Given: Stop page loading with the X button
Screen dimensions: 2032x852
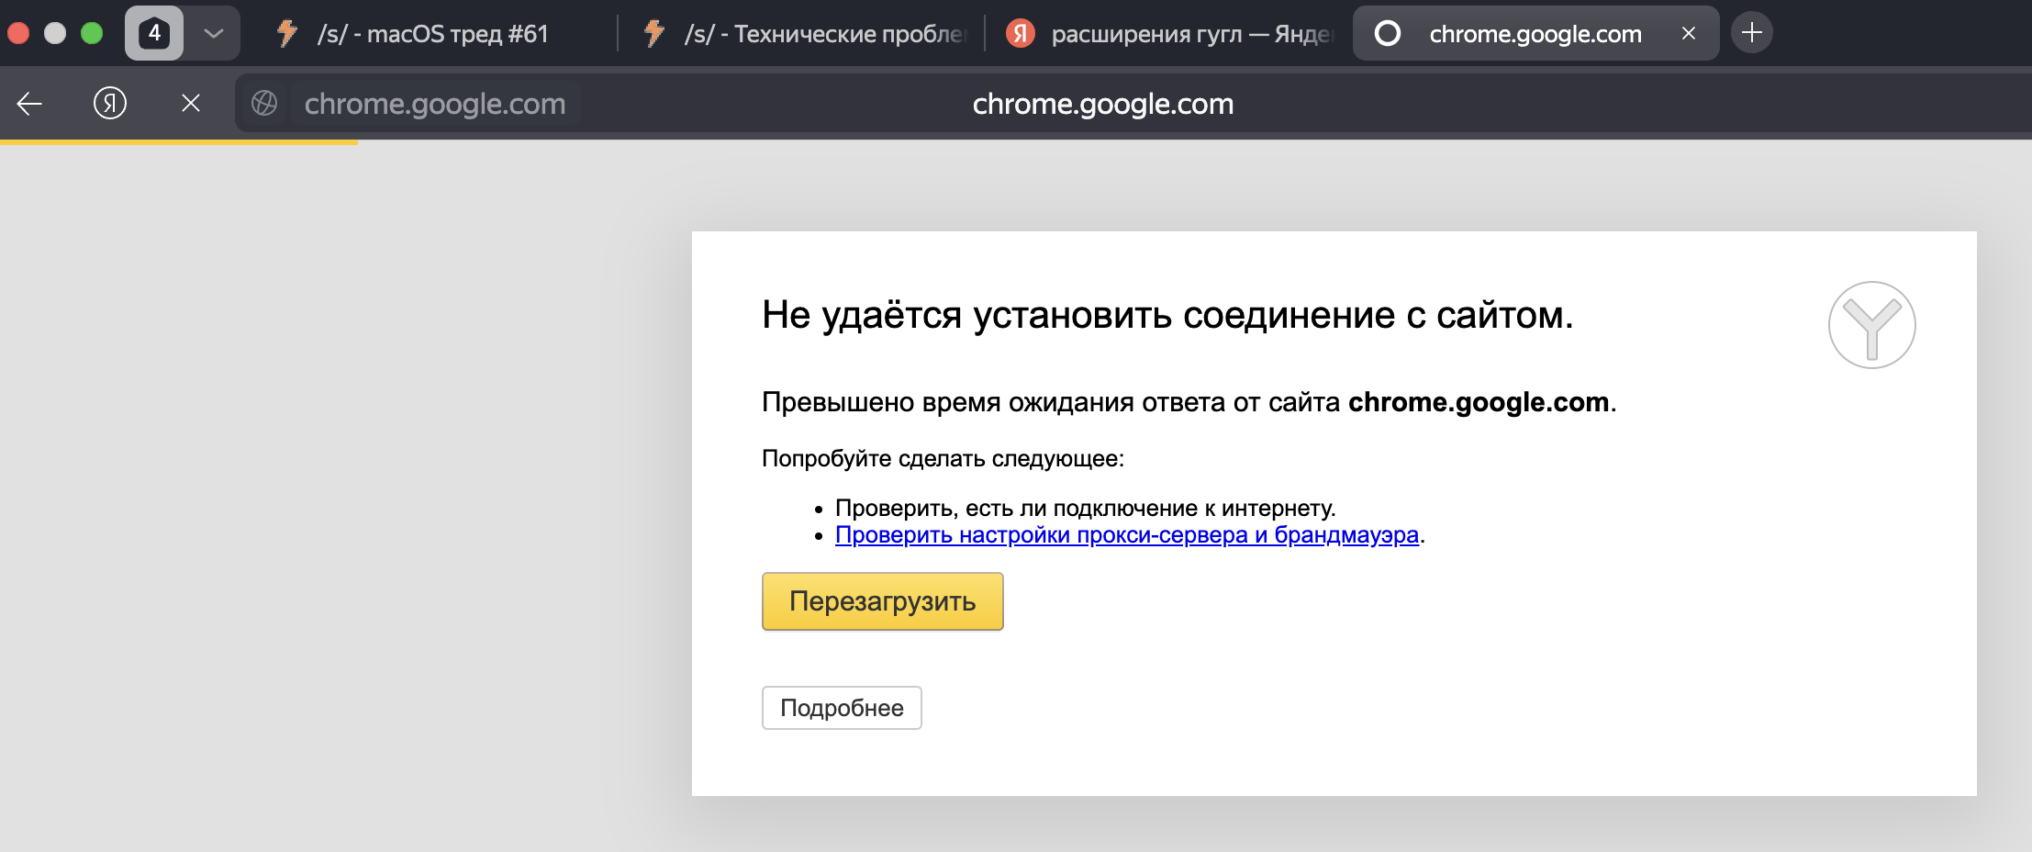Looking at the screenshot, I should [191, 104].
